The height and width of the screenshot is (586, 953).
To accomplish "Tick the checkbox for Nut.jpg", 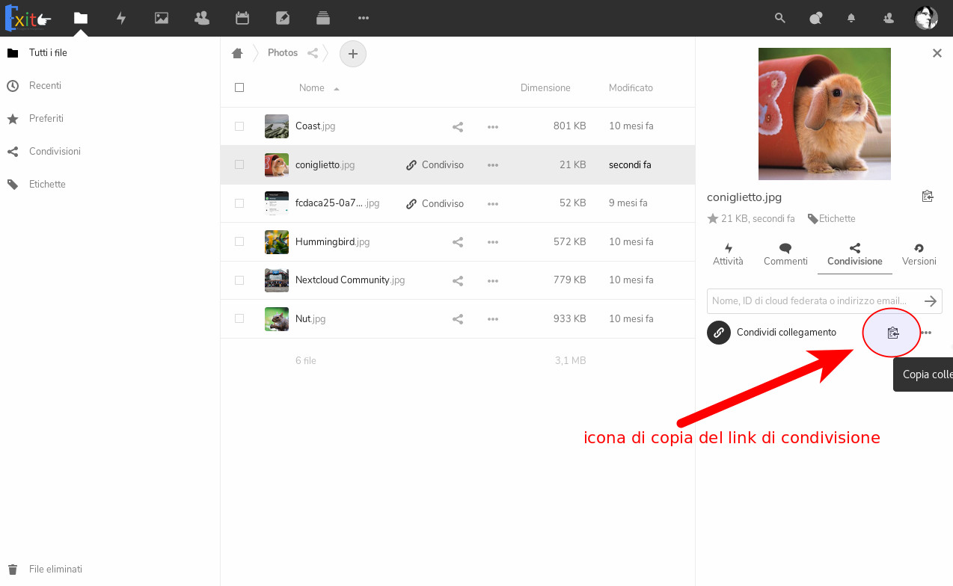I will tap(239, 318).
